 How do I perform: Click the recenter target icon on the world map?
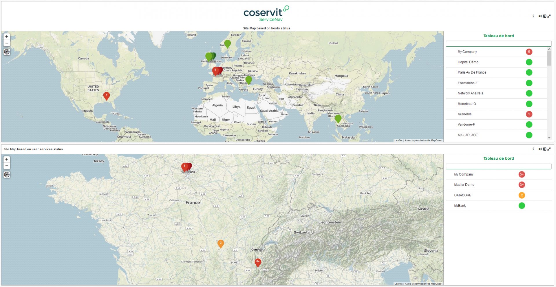click(7, 52)
